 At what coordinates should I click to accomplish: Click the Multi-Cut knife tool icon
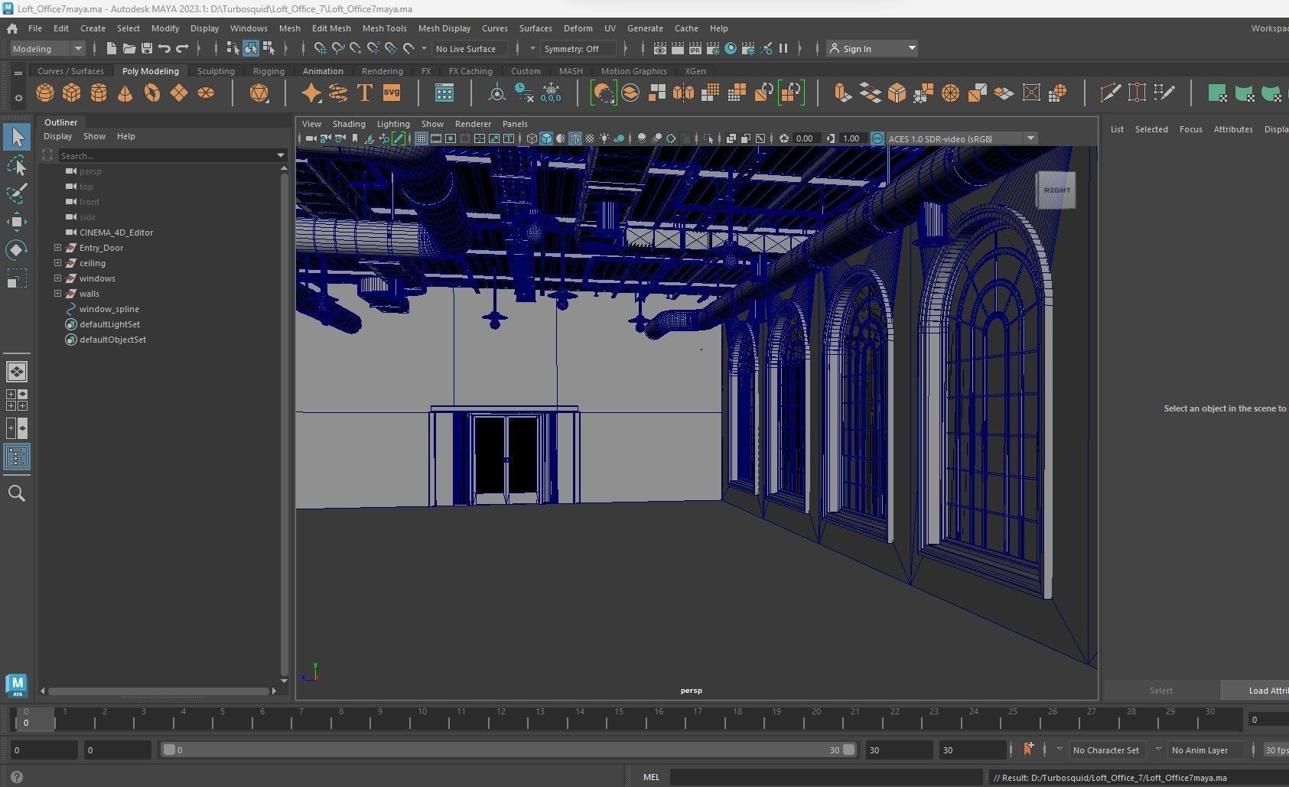click(x=1110, y=93)
